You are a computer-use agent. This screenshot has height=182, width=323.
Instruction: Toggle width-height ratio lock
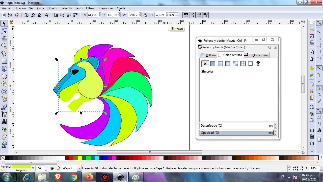coord(145,15)
